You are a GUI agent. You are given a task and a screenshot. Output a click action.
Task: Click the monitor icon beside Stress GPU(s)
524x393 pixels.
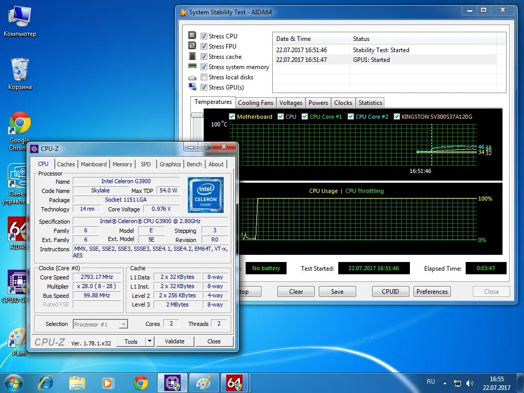(x=192, y=87)
